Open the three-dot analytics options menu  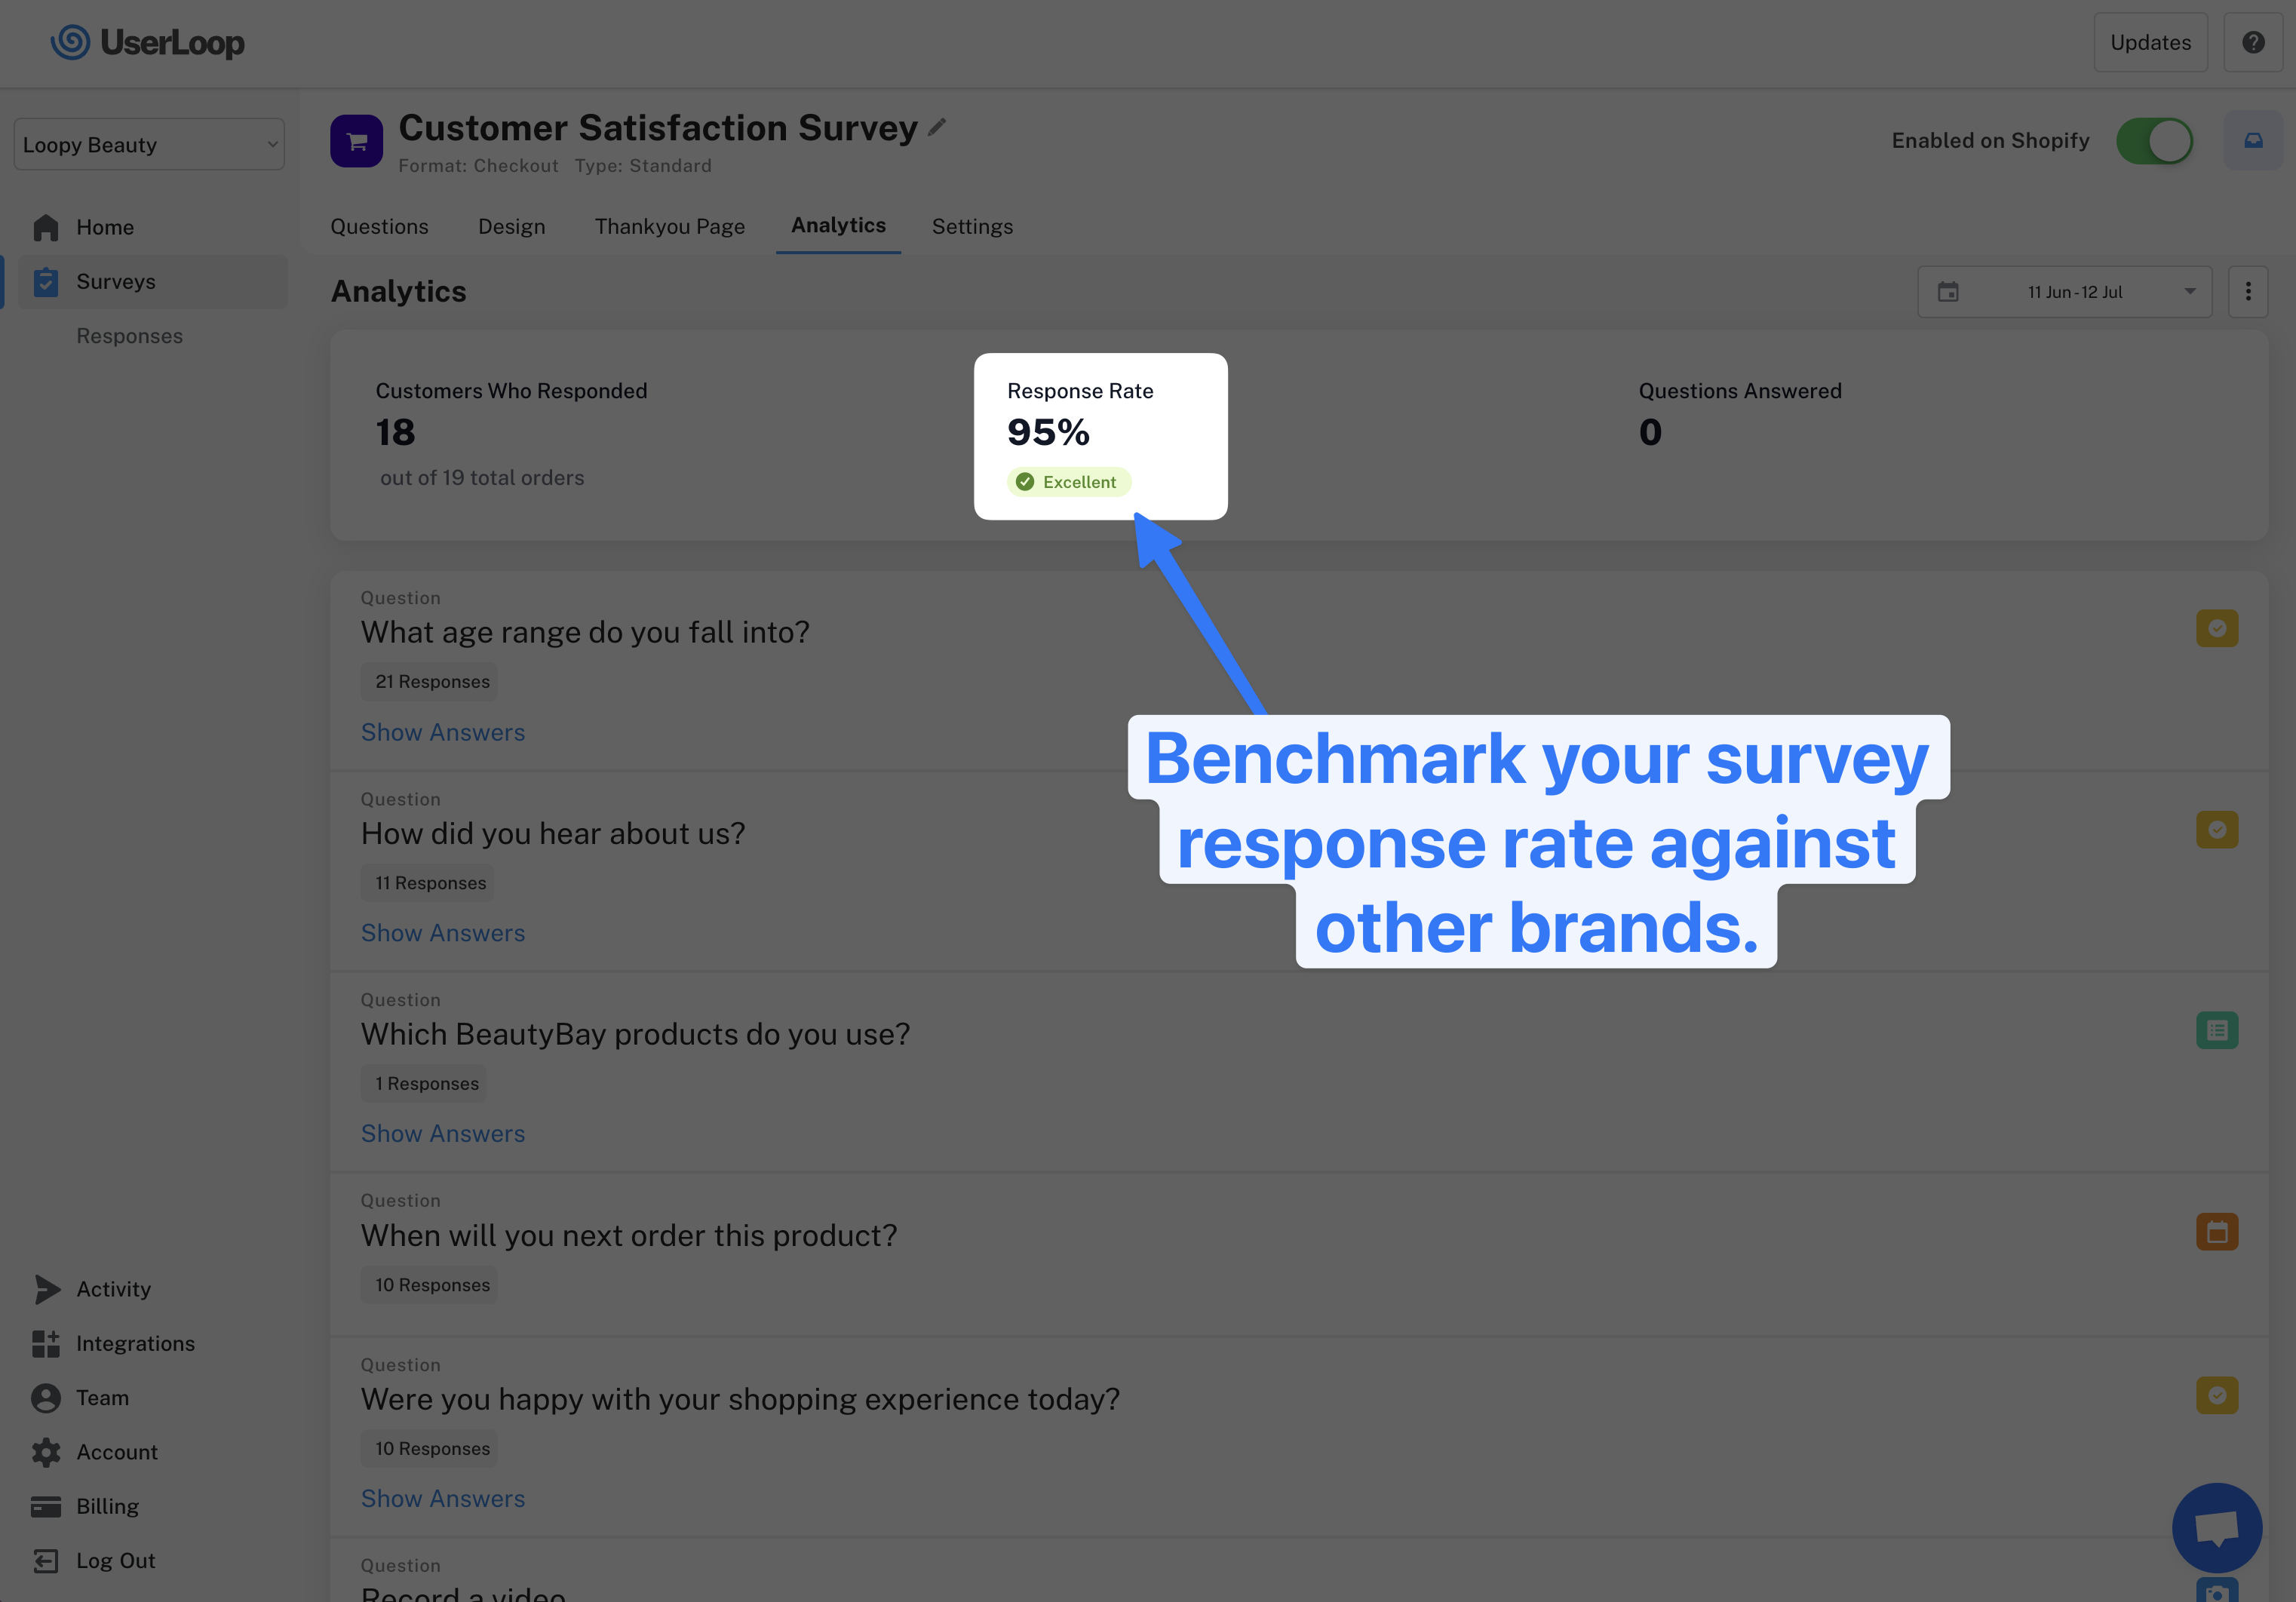coord(2248,292)
